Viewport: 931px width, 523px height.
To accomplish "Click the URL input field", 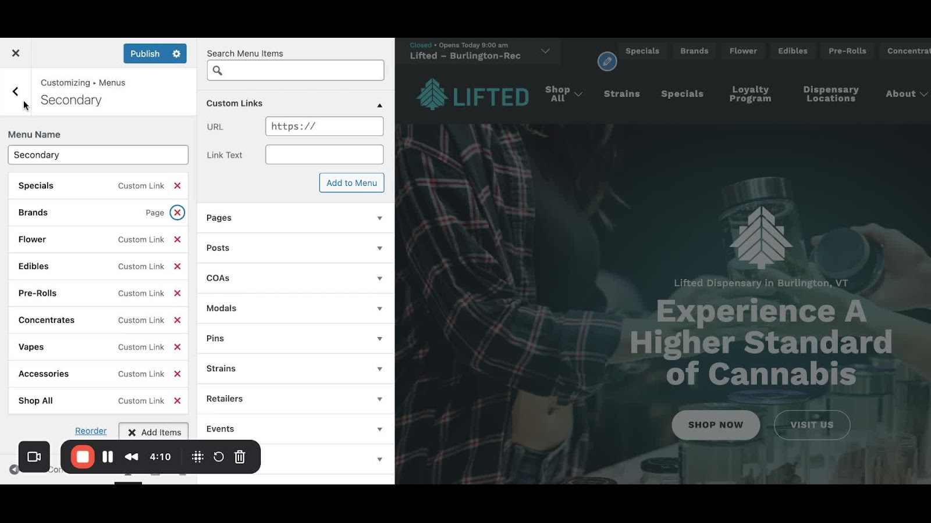I will pyautogui.click(x=324, y=126).
